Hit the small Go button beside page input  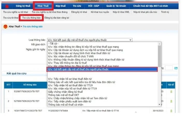[x=176, y=68]
